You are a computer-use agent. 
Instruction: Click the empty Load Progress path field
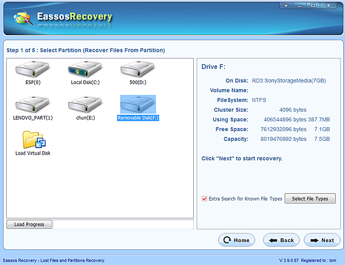click(124, 224)
